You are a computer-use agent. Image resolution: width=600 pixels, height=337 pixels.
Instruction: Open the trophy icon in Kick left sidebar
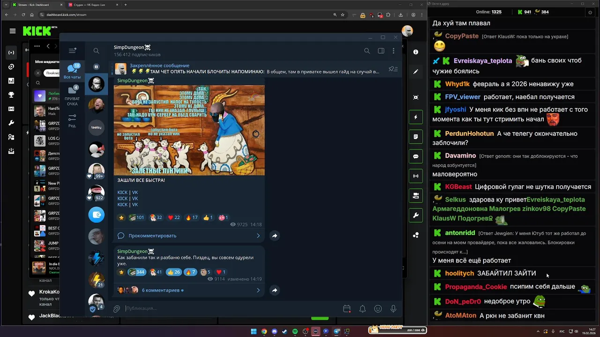(11, 95)
